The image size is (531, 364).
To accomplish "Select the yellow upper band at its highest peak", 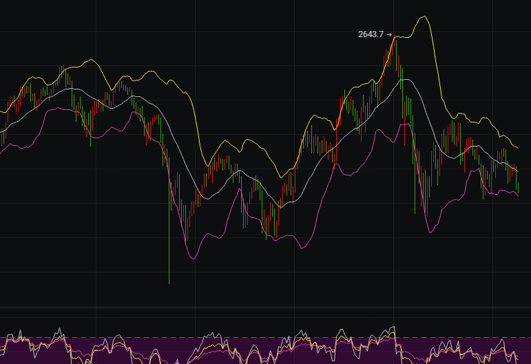I will [x=425, y=17].
